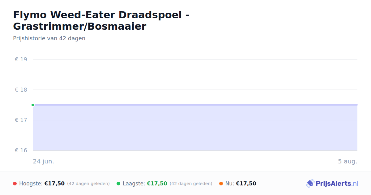Click the € 18 y-axis label
Image resolution: width=371 pixels, height=195 pixels.
coord(21,90)
